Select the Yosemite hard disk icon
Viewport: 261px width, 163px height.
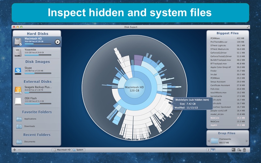click(x=18, y=52)
